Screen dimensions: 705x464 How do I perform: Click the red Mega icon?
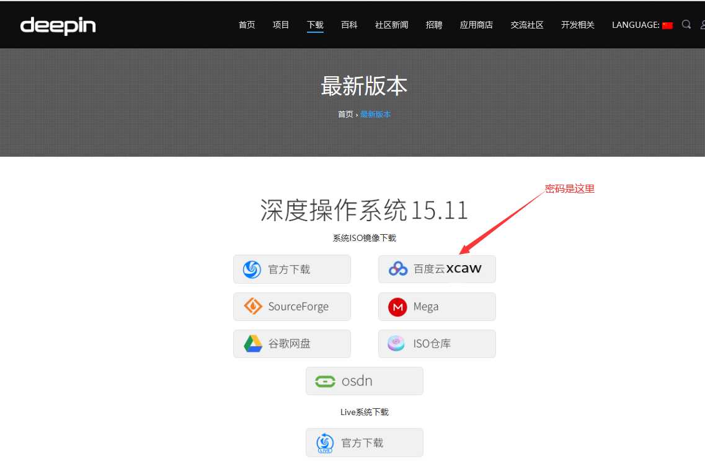point(397,307)
